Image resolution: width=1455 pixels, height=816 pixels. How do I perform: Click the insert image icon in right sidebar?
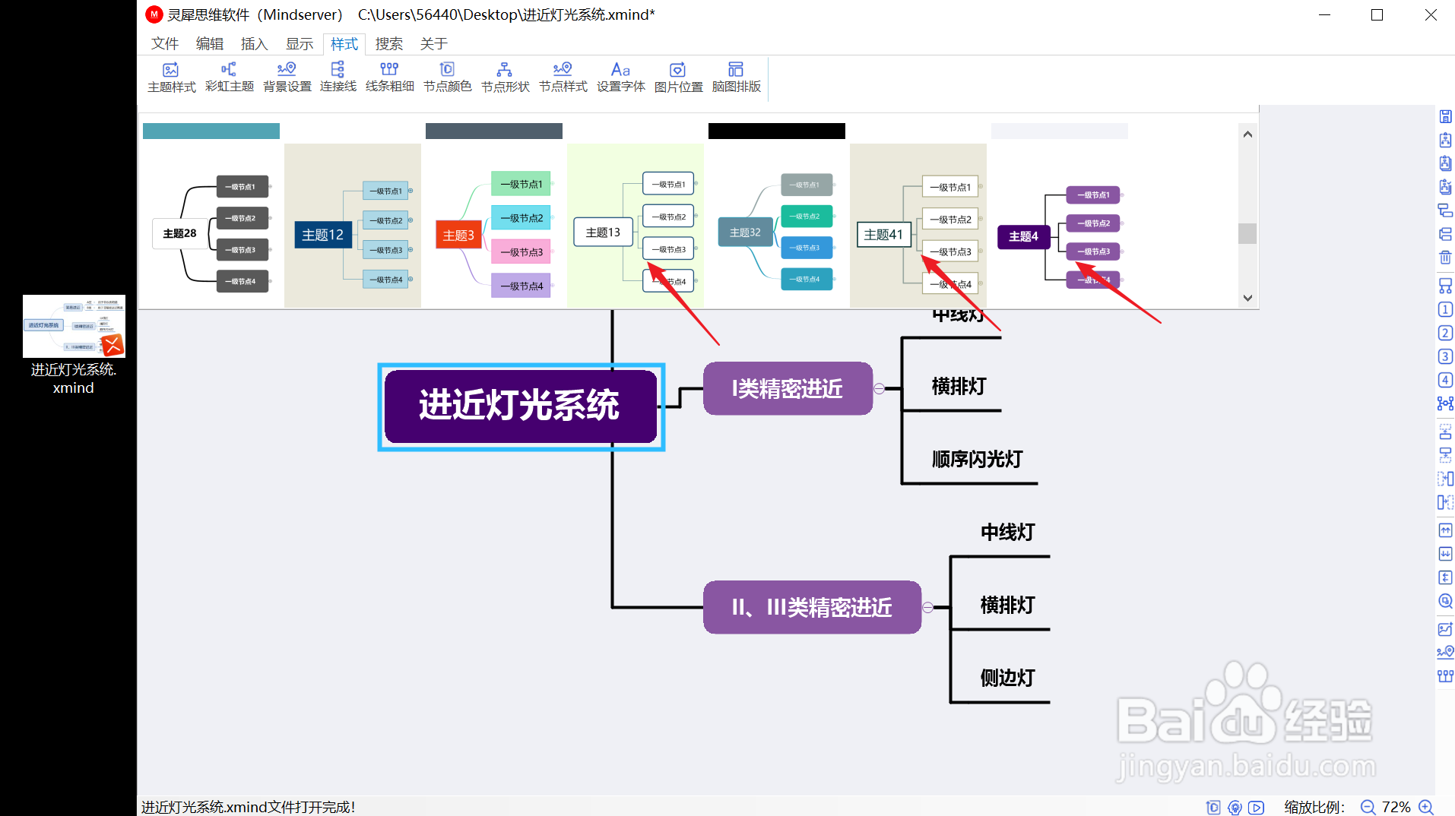point(1445,629)
